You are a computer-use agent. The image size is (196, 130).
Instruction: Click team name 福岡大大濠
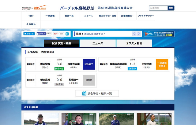pos(73,64)
